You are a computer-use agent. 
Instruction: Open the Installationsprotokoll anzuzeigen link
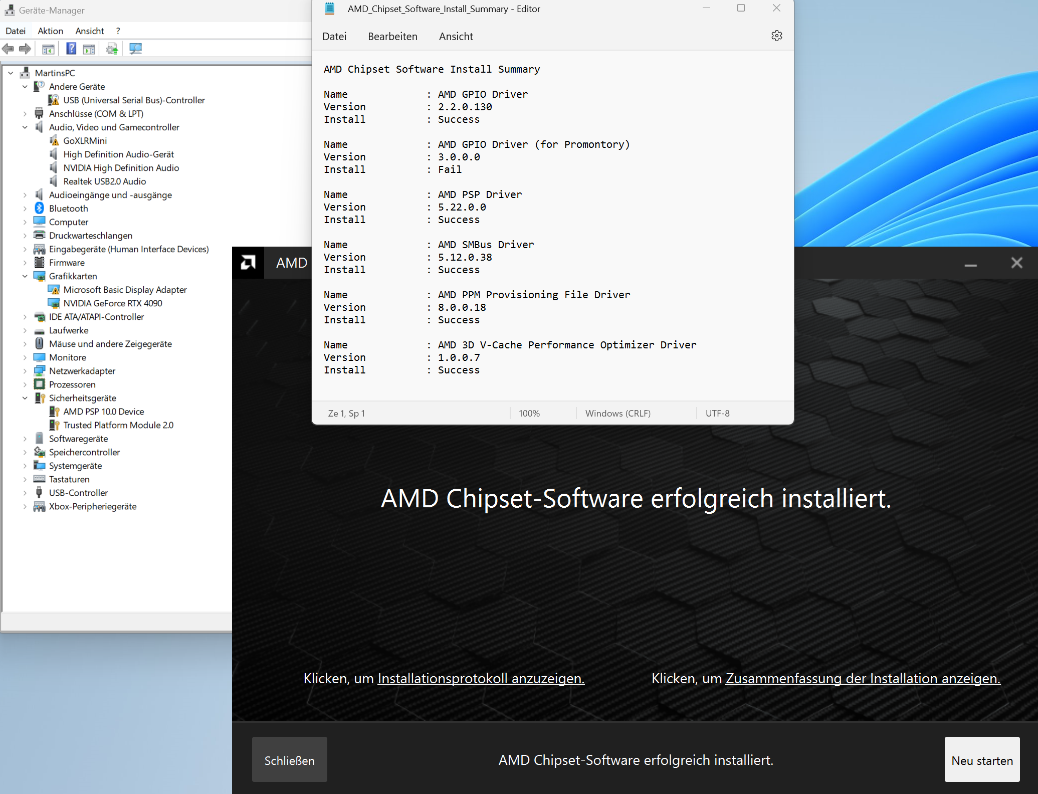click(481, 678)
